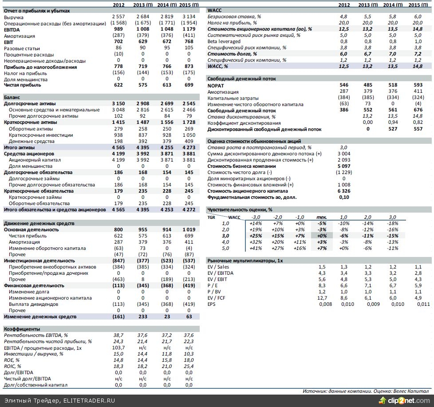The height and width of the screenshot is (407, 434).
Task: Click the 'Баланс' section header
Action: click(x=12, y=97)
